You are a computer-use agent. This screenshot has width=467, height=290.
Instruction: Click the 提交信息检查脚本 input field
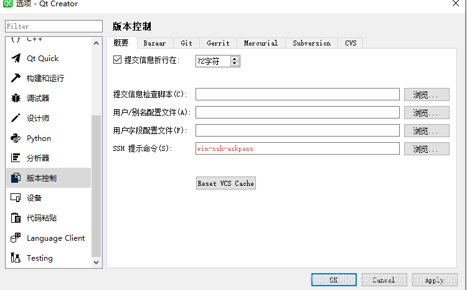298,94
